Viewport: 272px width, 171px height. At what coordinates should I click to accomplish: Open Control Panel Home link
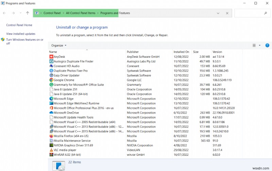[x=19, y=25]
